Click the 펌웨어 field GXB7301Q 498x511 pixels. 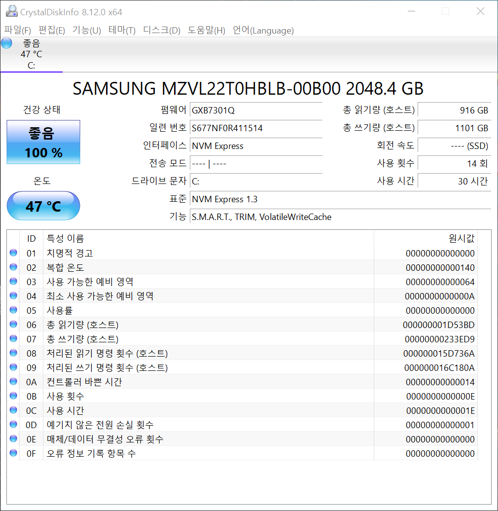coord(256,110)
